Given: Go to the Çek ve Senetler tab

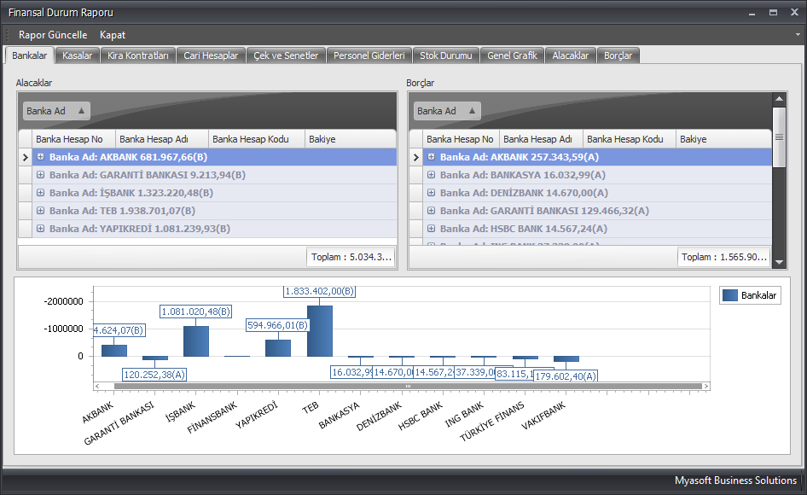Looking at the screenshot, I should (x=286, y=55).
